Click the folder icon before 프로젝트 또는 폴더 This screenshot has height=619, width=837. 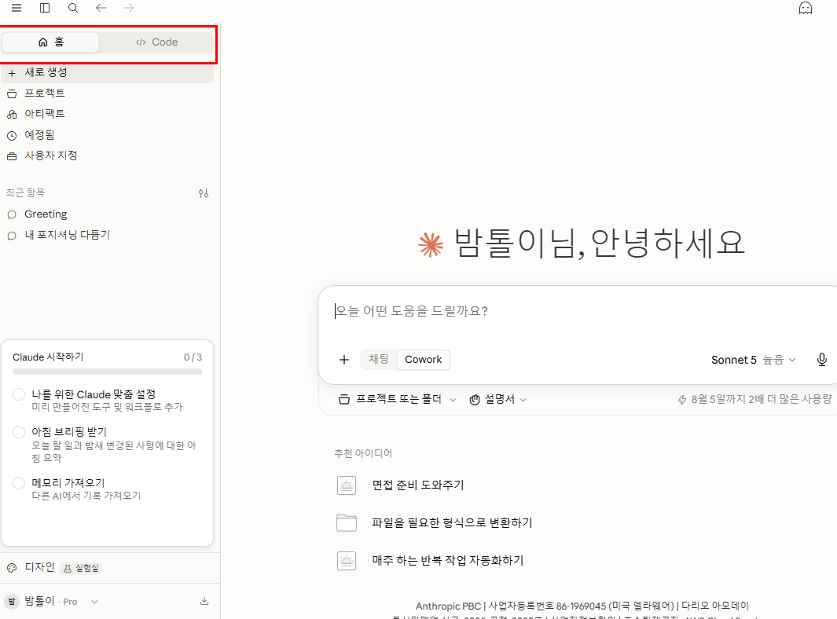344,399
